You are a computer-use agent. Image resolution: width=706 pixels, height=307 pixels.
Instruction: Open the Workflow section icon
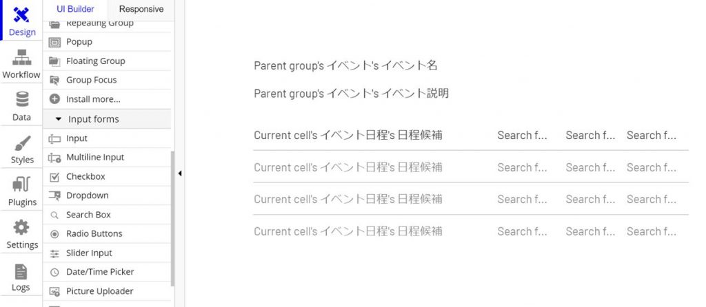coord(21,57)
